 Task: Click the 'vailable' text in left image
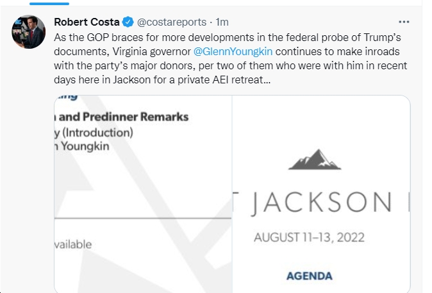click(73, 244)
